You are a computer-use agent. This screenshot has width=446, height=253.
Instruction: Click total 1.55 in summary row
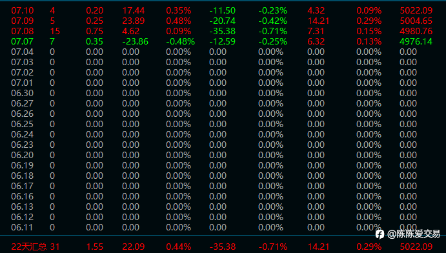(94, 247)
